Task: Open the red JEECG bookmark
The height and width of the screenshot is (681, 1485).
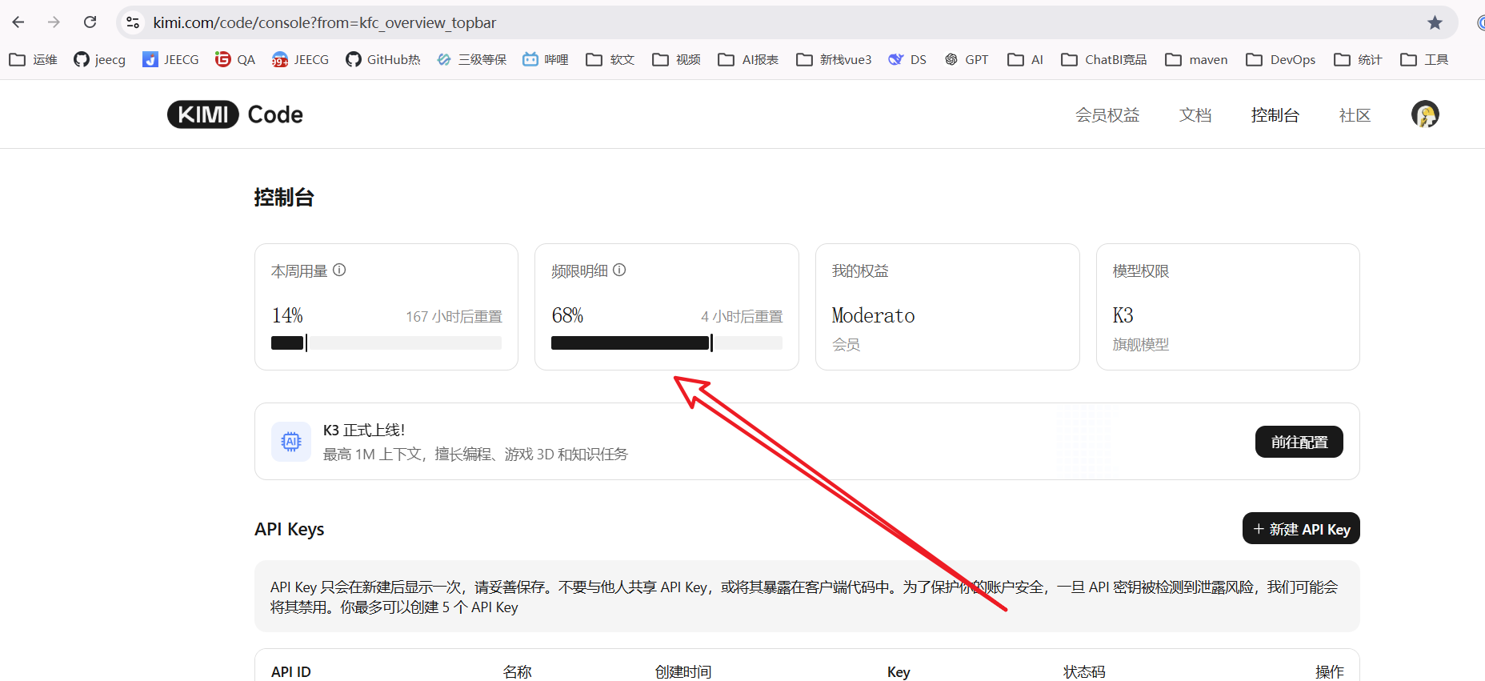Action: click(300, 59)
